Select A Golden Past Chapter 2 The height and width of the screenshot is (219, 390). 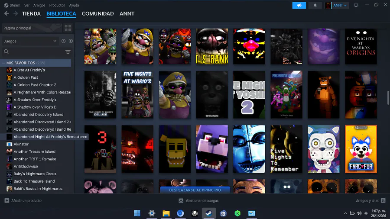pos(36,85)
